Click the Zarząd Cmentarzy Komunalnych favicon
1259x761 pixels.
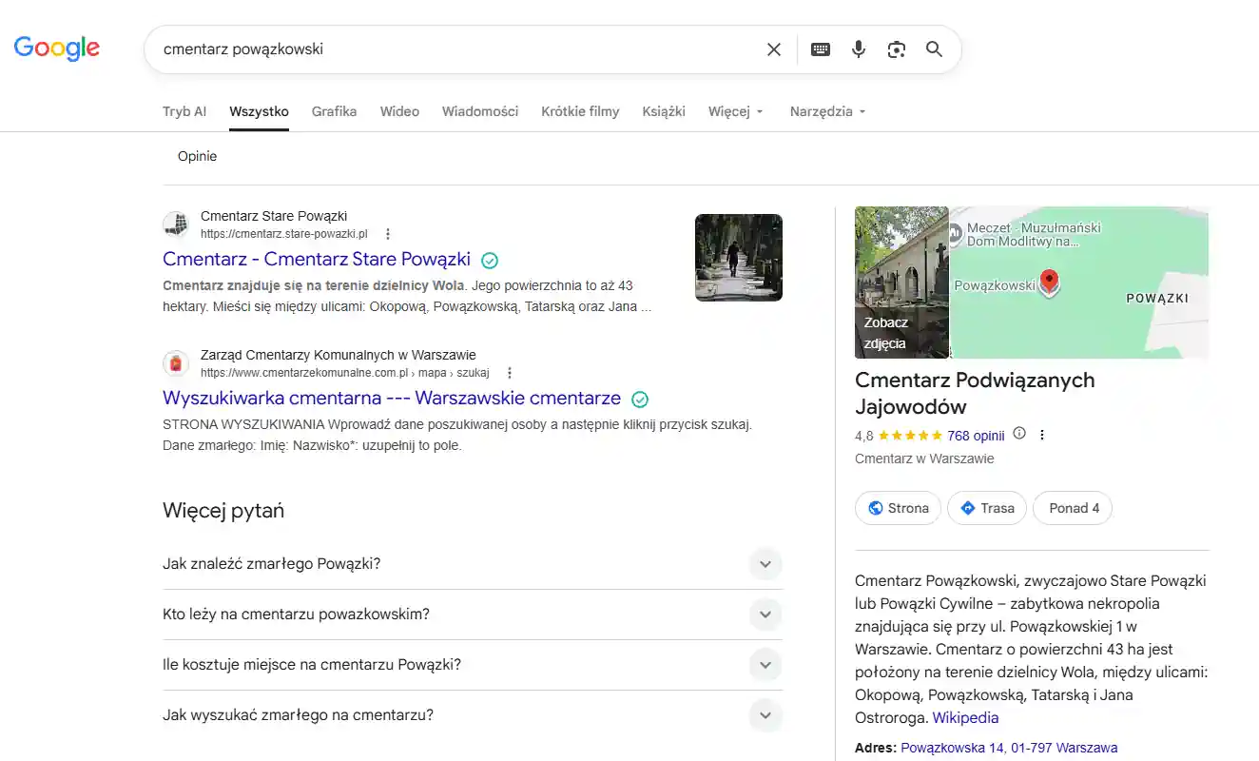[176, 363]
